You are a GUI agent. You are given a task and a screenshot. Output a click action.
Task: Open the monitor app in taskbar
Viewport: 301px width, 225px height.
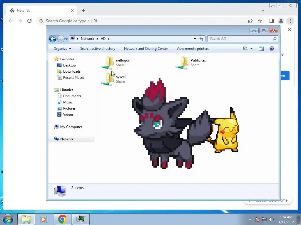81,219
